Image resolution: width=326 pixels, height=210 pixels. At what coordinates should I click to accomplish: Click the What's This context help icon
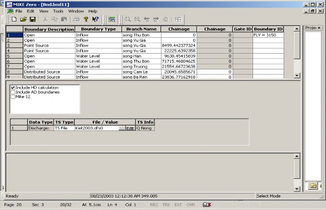[x=95, y=19]
